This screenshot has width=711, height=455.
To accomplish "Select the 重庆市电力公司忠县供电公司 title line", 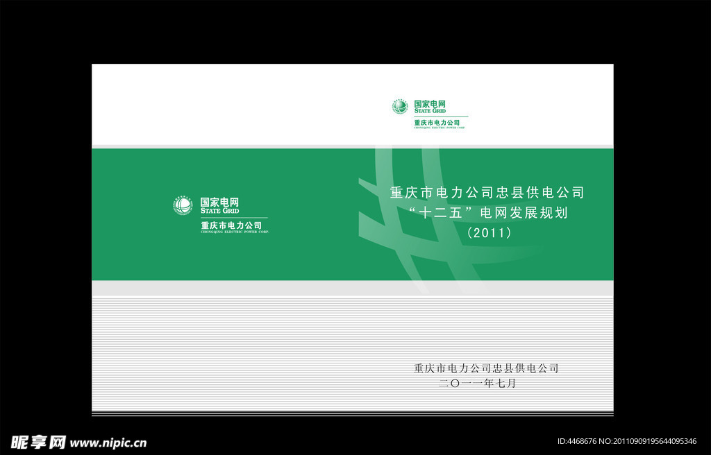I will 488,192.
